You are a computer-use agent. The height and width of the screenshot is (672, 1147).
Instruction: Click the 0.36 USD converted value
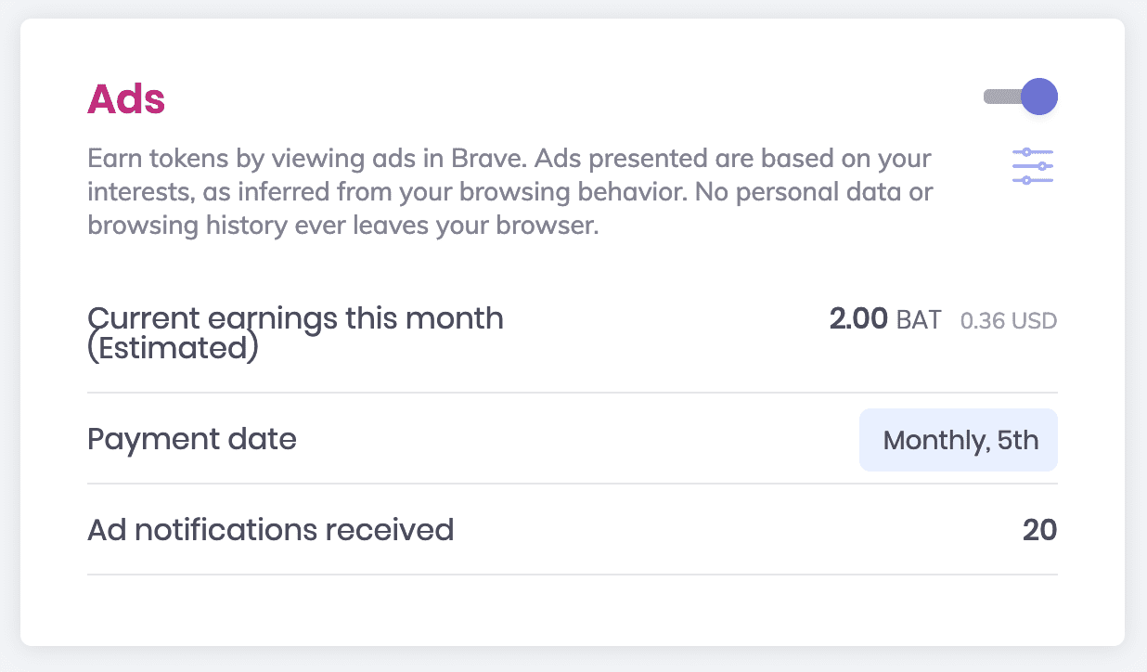[x=1009, y=321]
